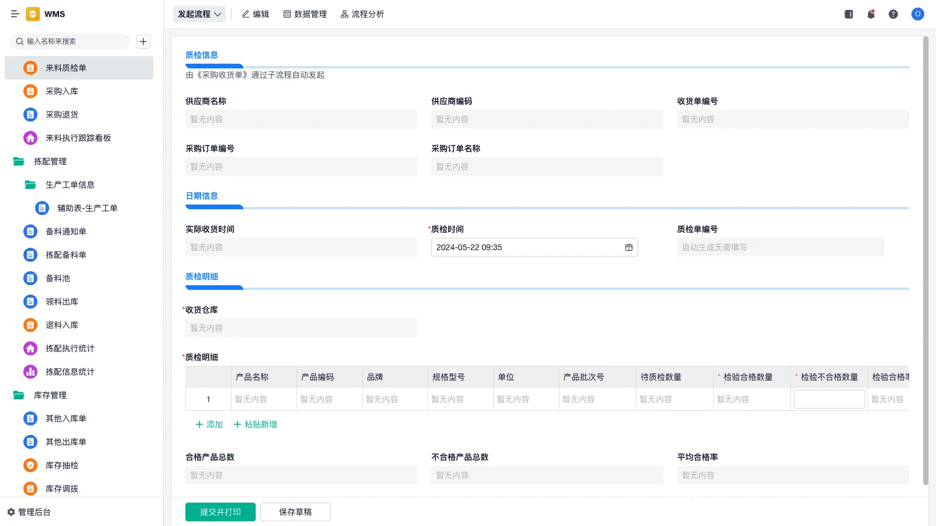936x526 pixels.
Task: Click 其他入库单 form icon
Action: [30, 418]
